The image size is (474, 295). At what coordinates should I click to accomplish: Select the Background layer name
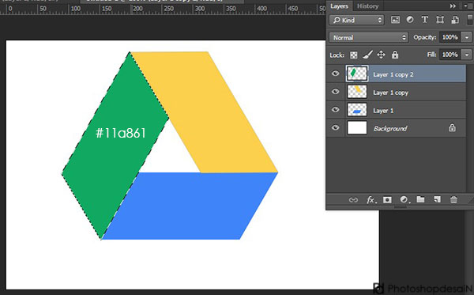coord(390,129)
